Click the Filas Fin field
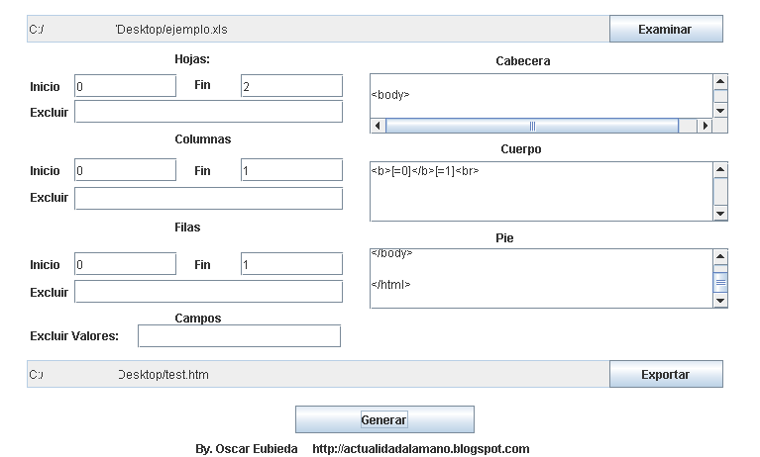This screenshot has width=760, height=457. point(291,264)
